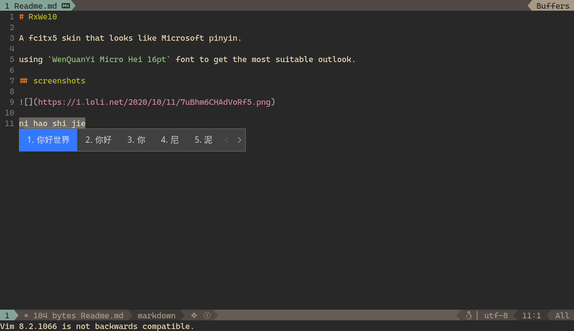This screenshot has width=574, height=331.
Task: Place cursor on the '## screenshots' heading
Action: (59, 81)
